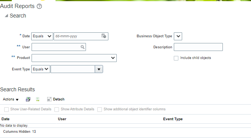Click the Detach button label
Image resolution: width=251 pixels, height=140 pixels.
pos(59,99)
